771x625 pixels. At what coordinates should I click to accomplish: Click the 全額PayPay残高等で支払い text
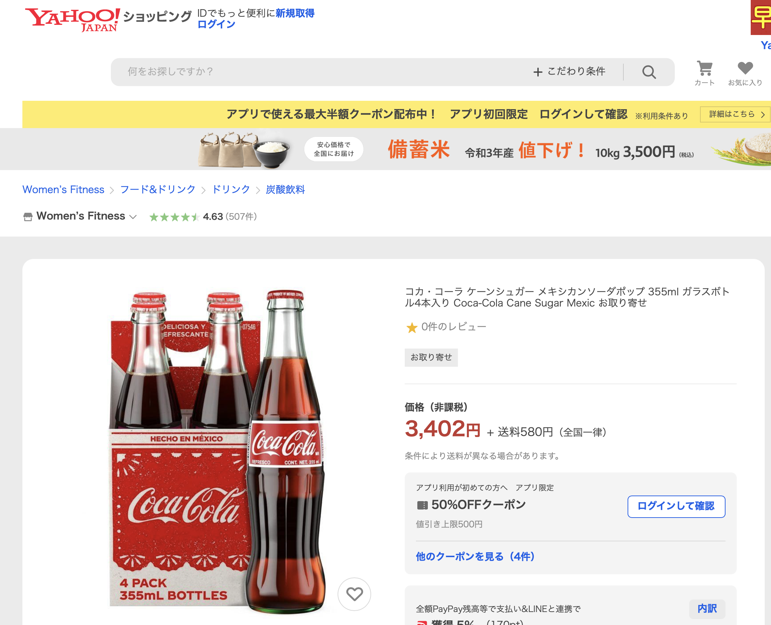(x=498, y=609)
